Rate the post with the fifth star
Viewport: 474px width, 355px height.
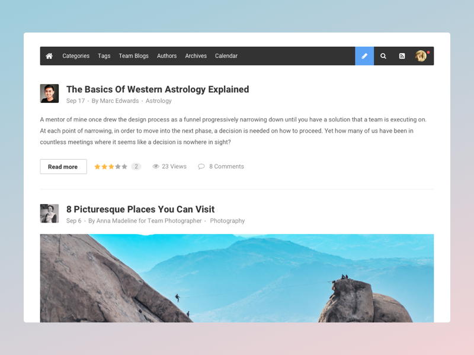pos(124,167)
